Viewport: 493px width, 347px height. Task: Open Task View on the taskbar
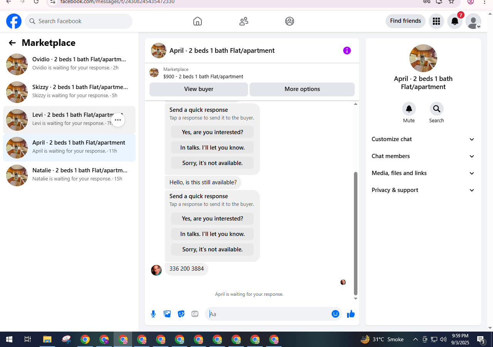click(28, 340)
